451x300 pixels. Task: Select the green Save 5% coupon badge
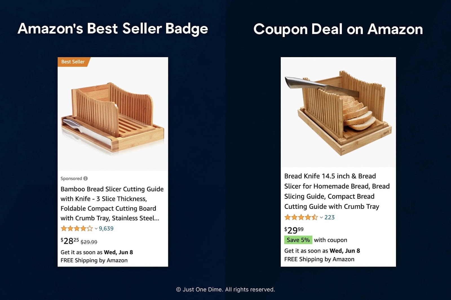(x=298, y=240)
